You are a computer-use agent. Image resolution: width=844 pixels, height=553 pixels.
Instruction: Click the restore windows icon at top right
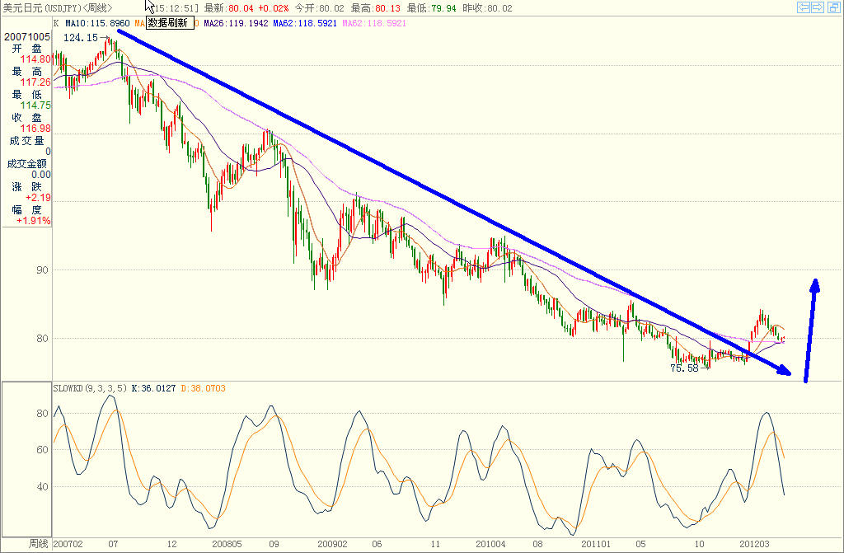(x=832, y=7)
